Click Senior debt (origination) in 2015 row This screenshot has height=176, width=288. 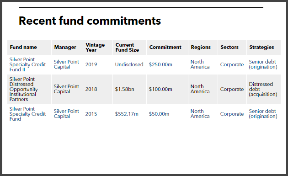click(263, 114)
